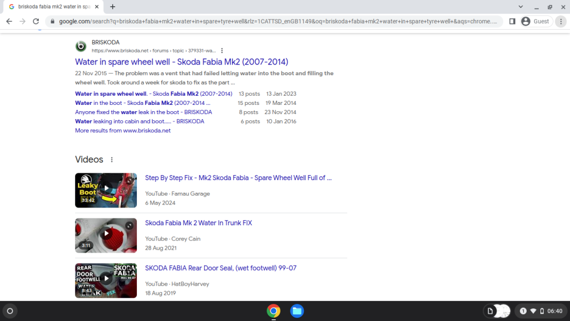Click the BRISKODA site favicon
The image size is (570, 321).
pyautogui.click(x=81, y=46)
